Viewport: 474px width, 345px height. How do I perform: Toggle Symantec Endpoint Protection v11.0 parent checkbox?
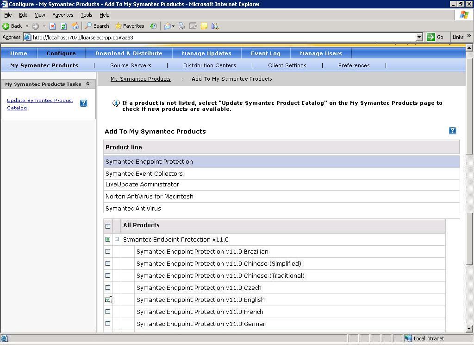108,239
